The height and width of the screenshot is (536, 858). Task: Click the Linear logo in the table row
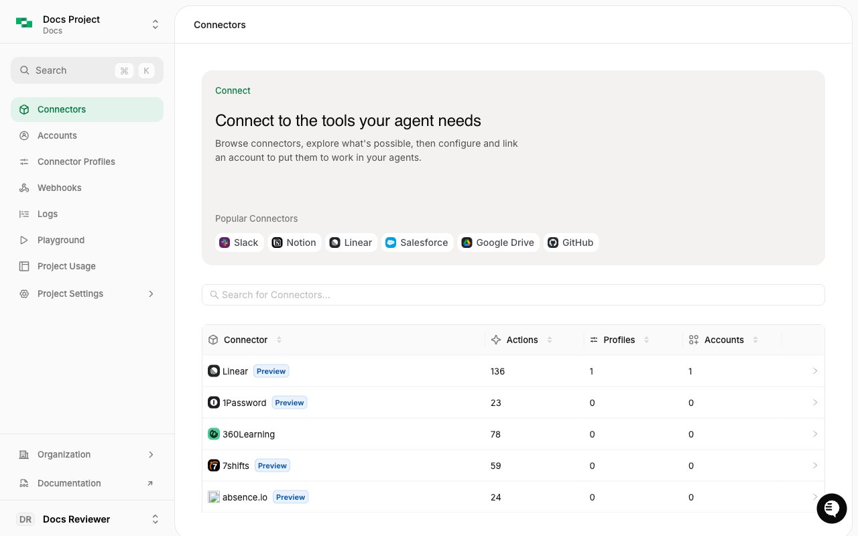pyautogui.click(x=214, y=371)
